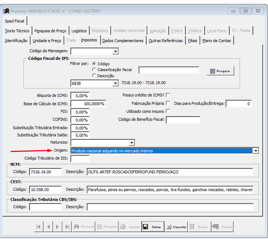Go to the first record

[39, 227]
